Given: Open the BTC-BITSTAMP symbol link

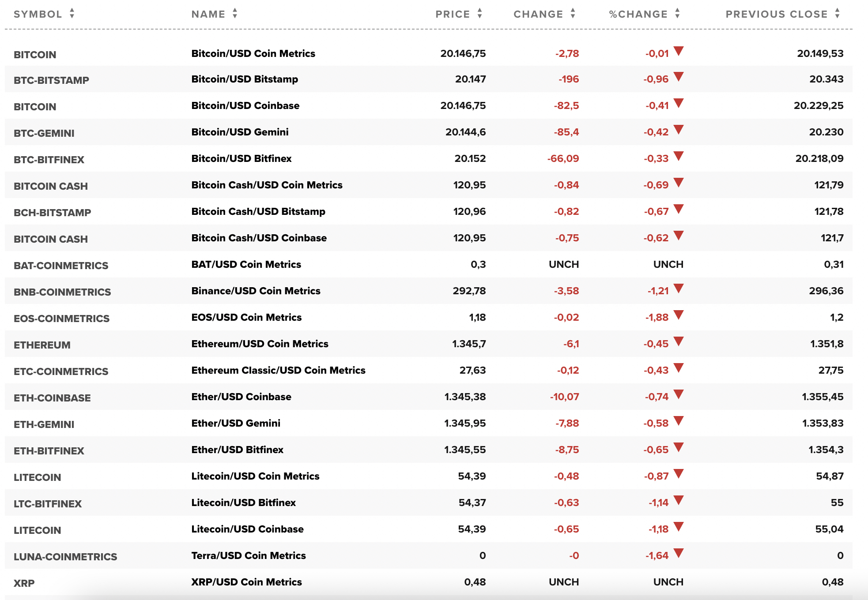Looking at the screenshot, I should click(51, 80).
